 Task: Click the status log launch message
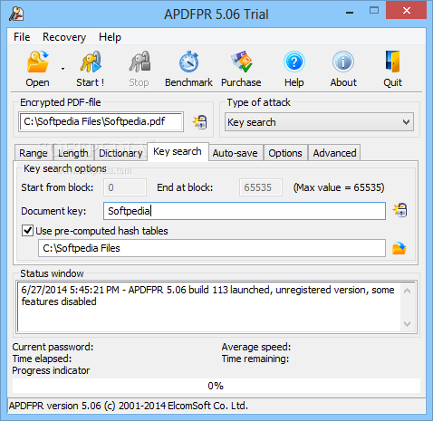[207, 296]
